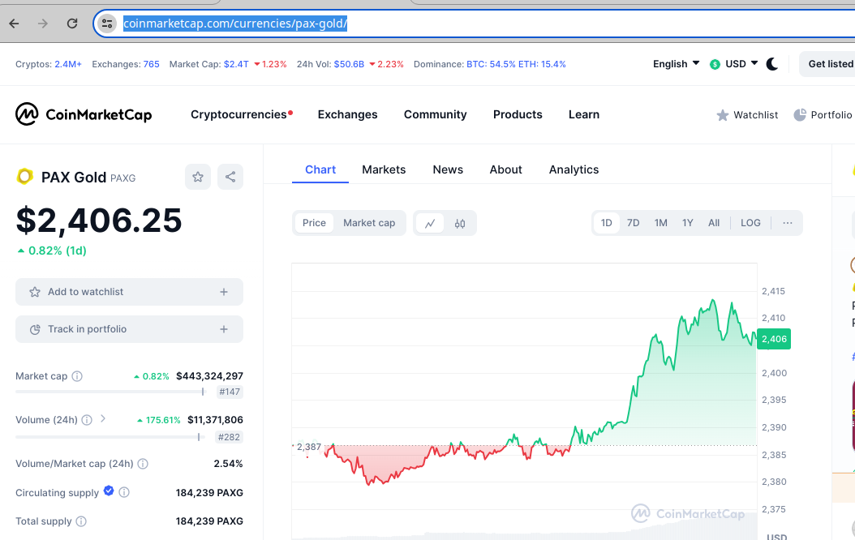Click the Add to watchlist button
The height and width of the screenshot is (540, 855).
(129, 292)
